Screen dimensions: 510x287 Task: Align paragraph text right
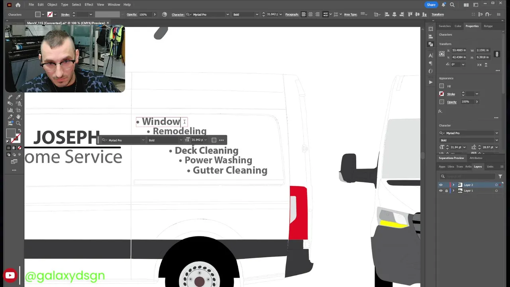[317, 14]
